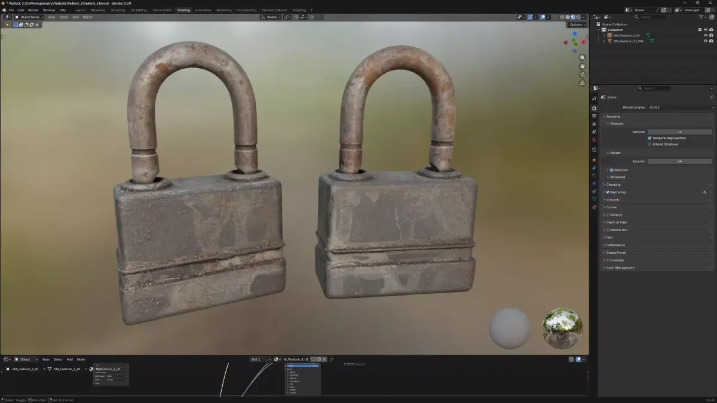Click the blue Z axis gizmo dot
Viewport: 717px width, 403px height.
click(575, 35)
